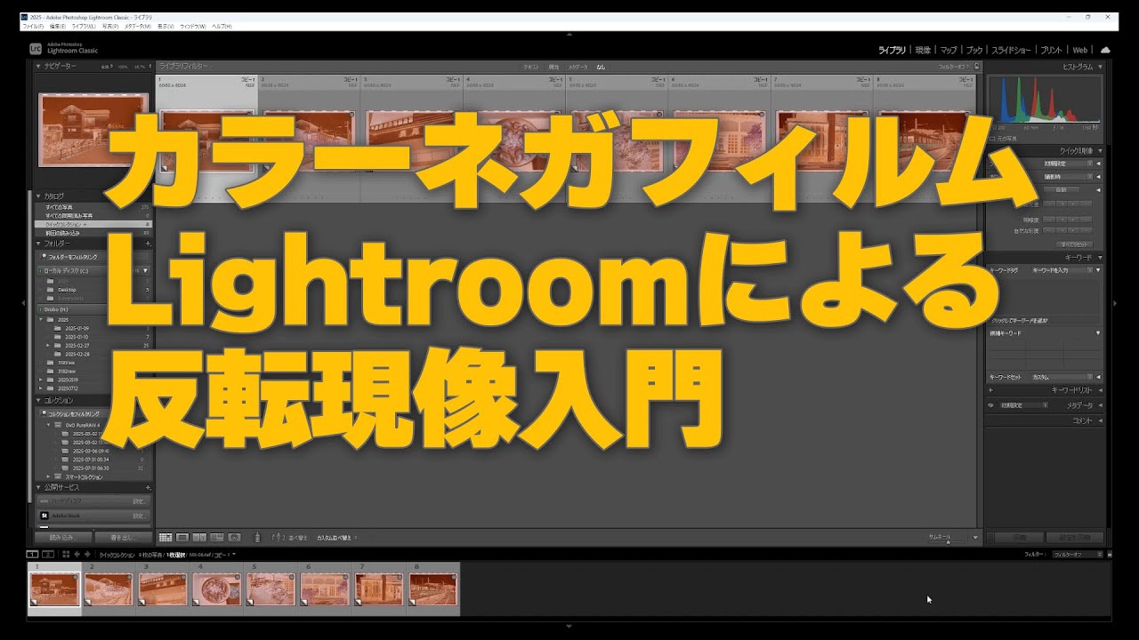This screenshot has width=1139, height=640.
Task: Toggle the filter switch in filmstrip bar
Action: tap(1108, 554)
